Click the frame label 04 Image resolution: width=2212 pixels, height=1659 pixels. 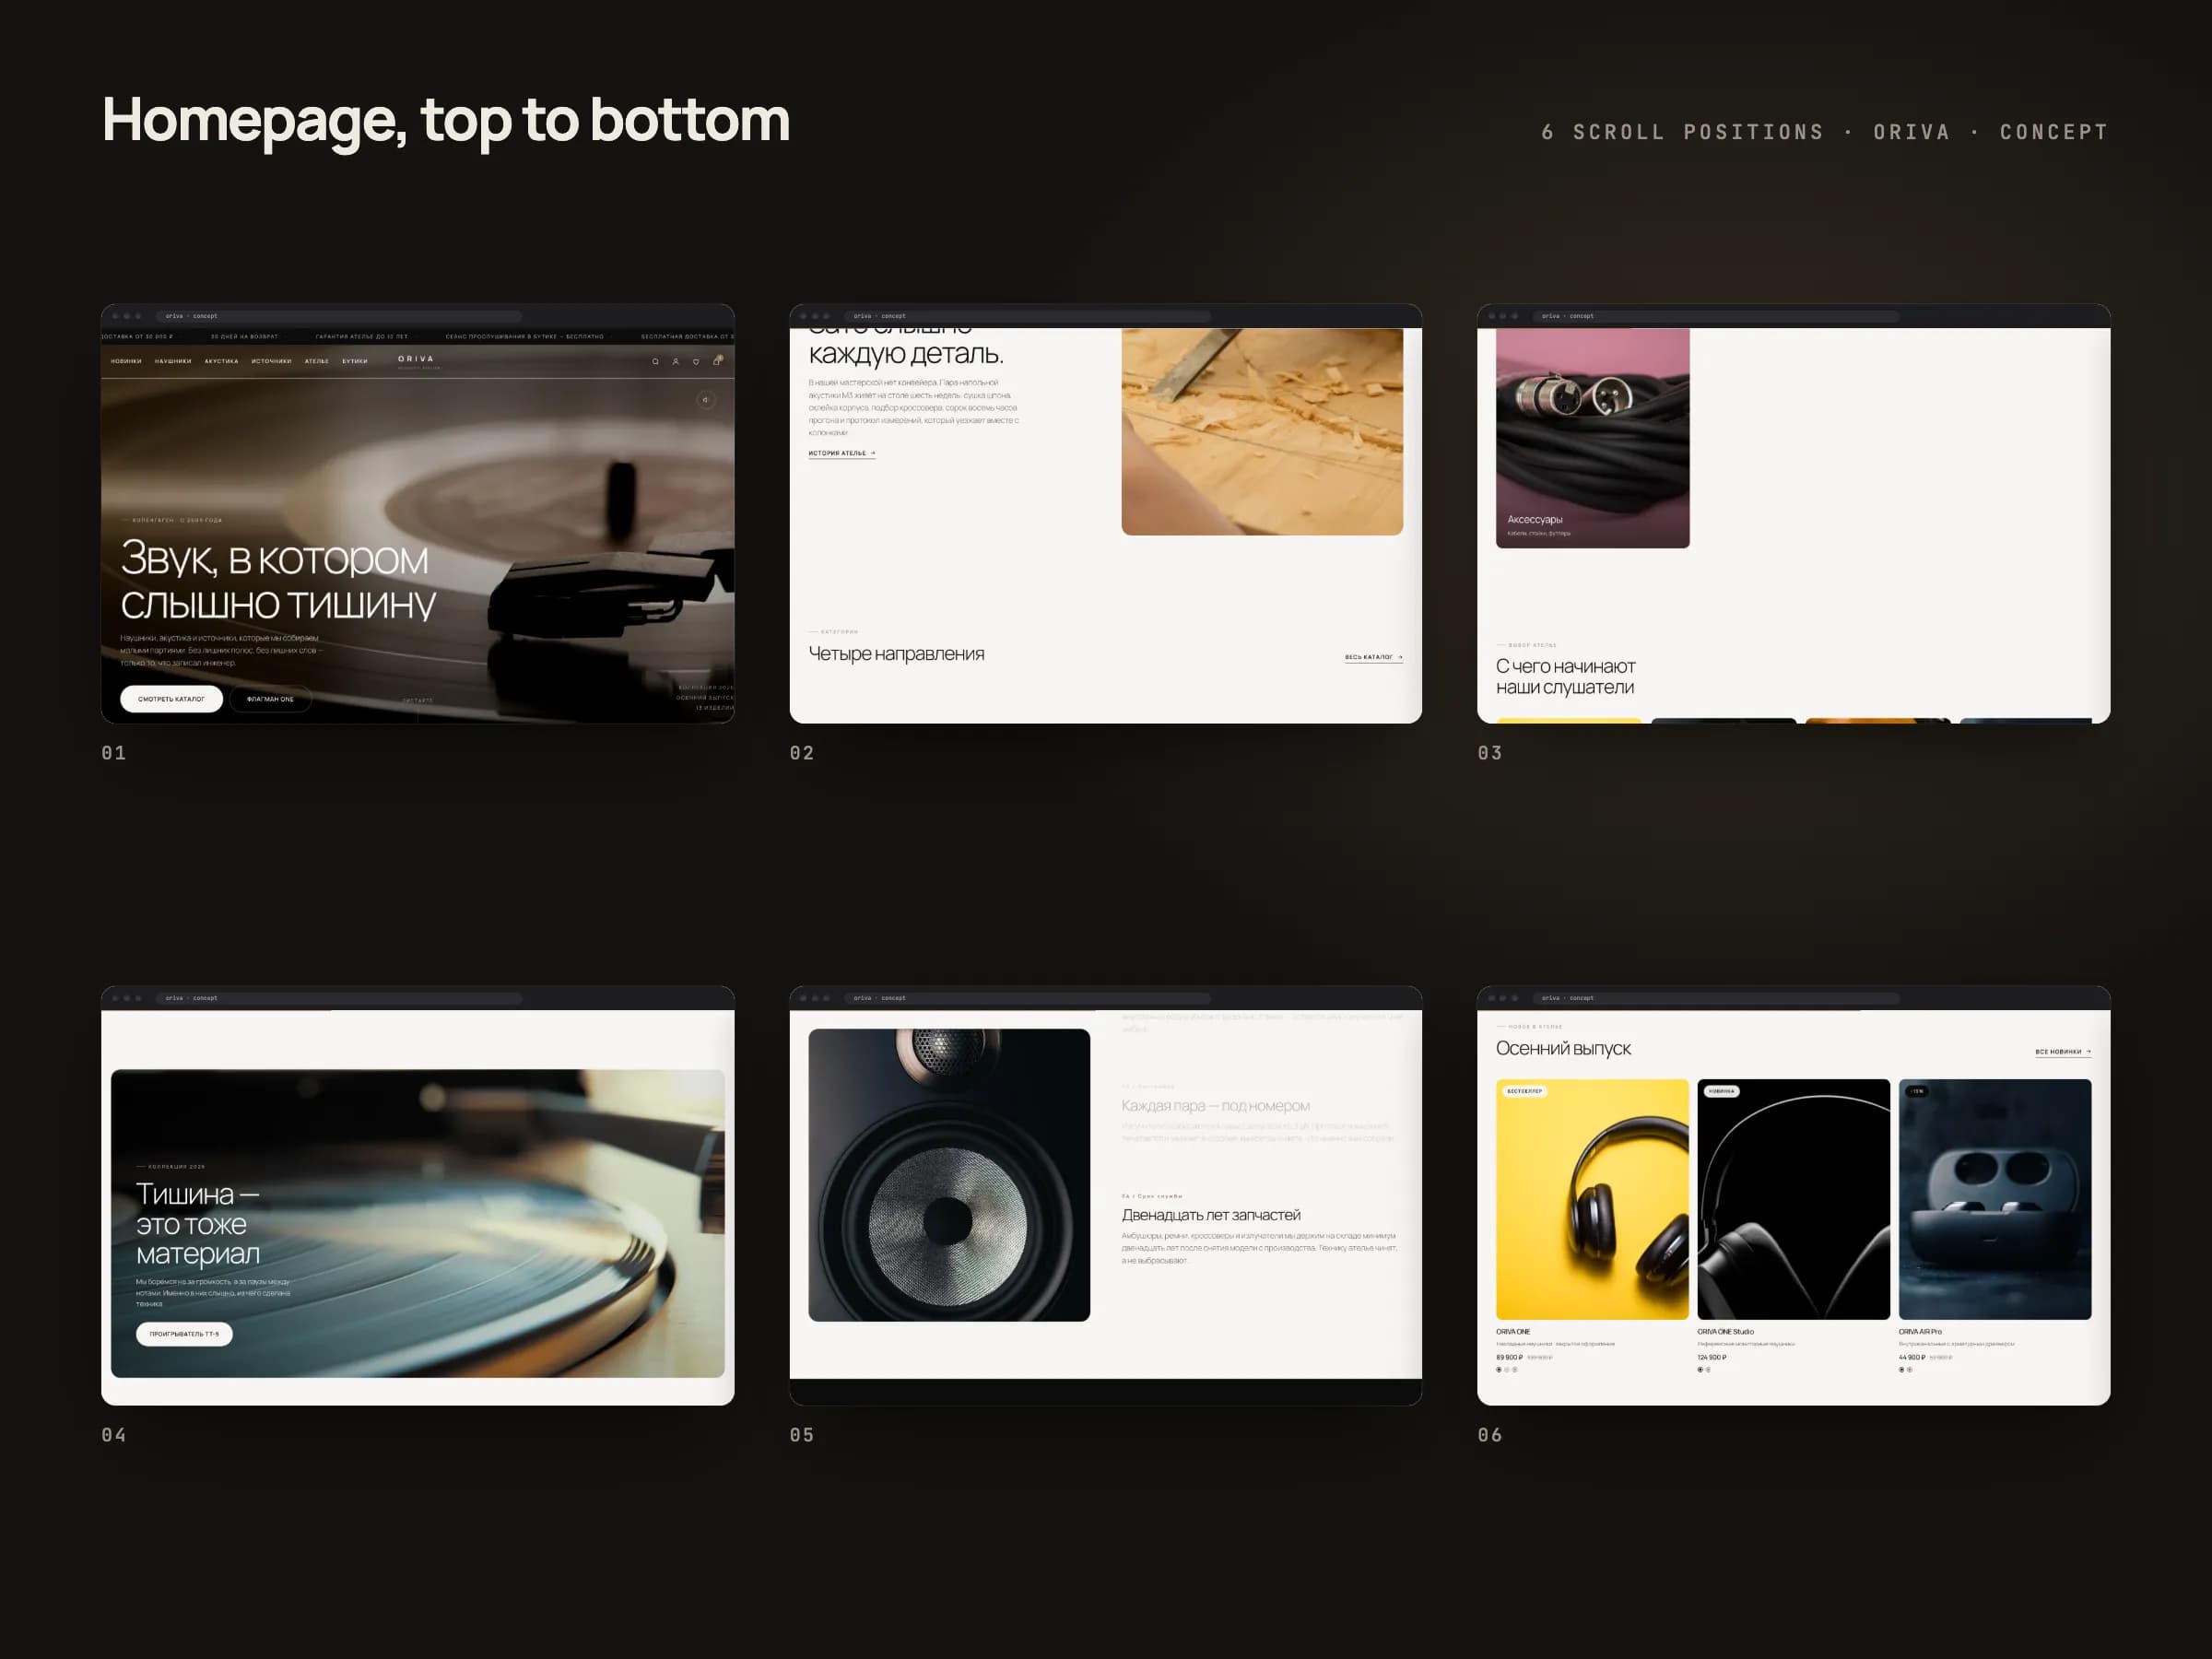114,1435
